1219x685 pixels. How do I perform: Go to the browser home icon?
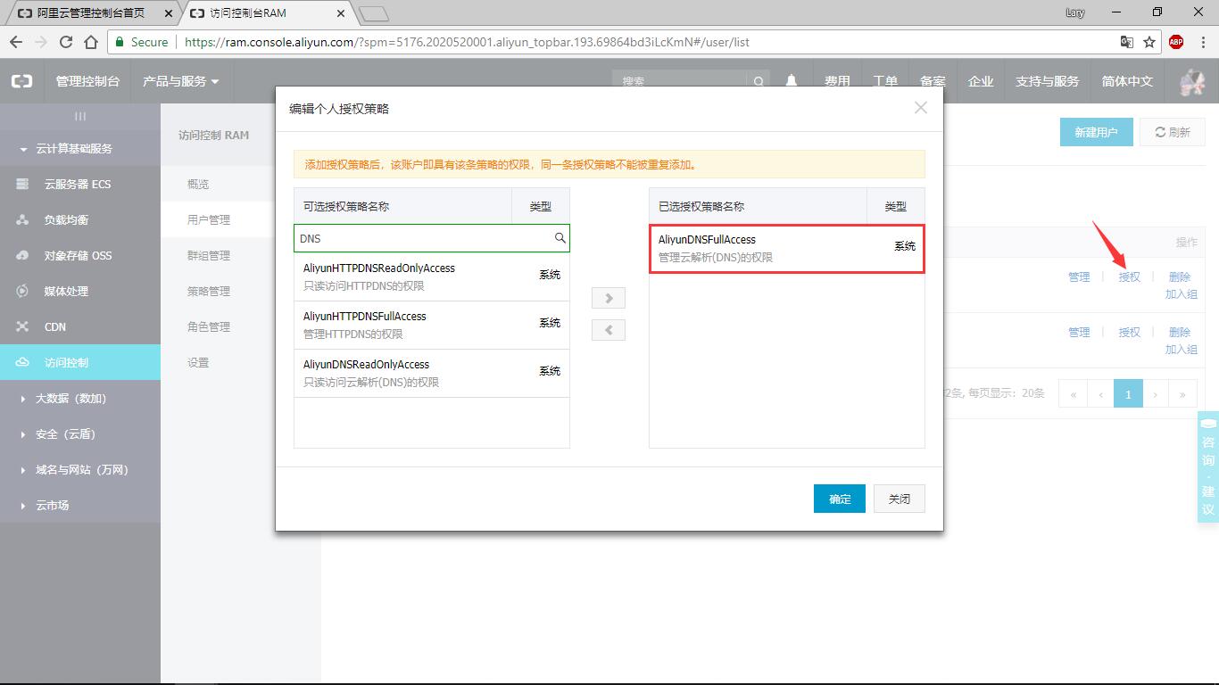click(x=91, y=42)
